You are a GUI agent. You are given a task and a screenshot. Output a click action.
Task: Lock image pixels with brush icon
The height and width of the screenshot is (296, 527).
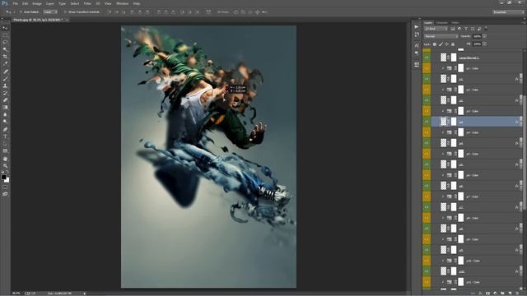[x=441, y=44]
